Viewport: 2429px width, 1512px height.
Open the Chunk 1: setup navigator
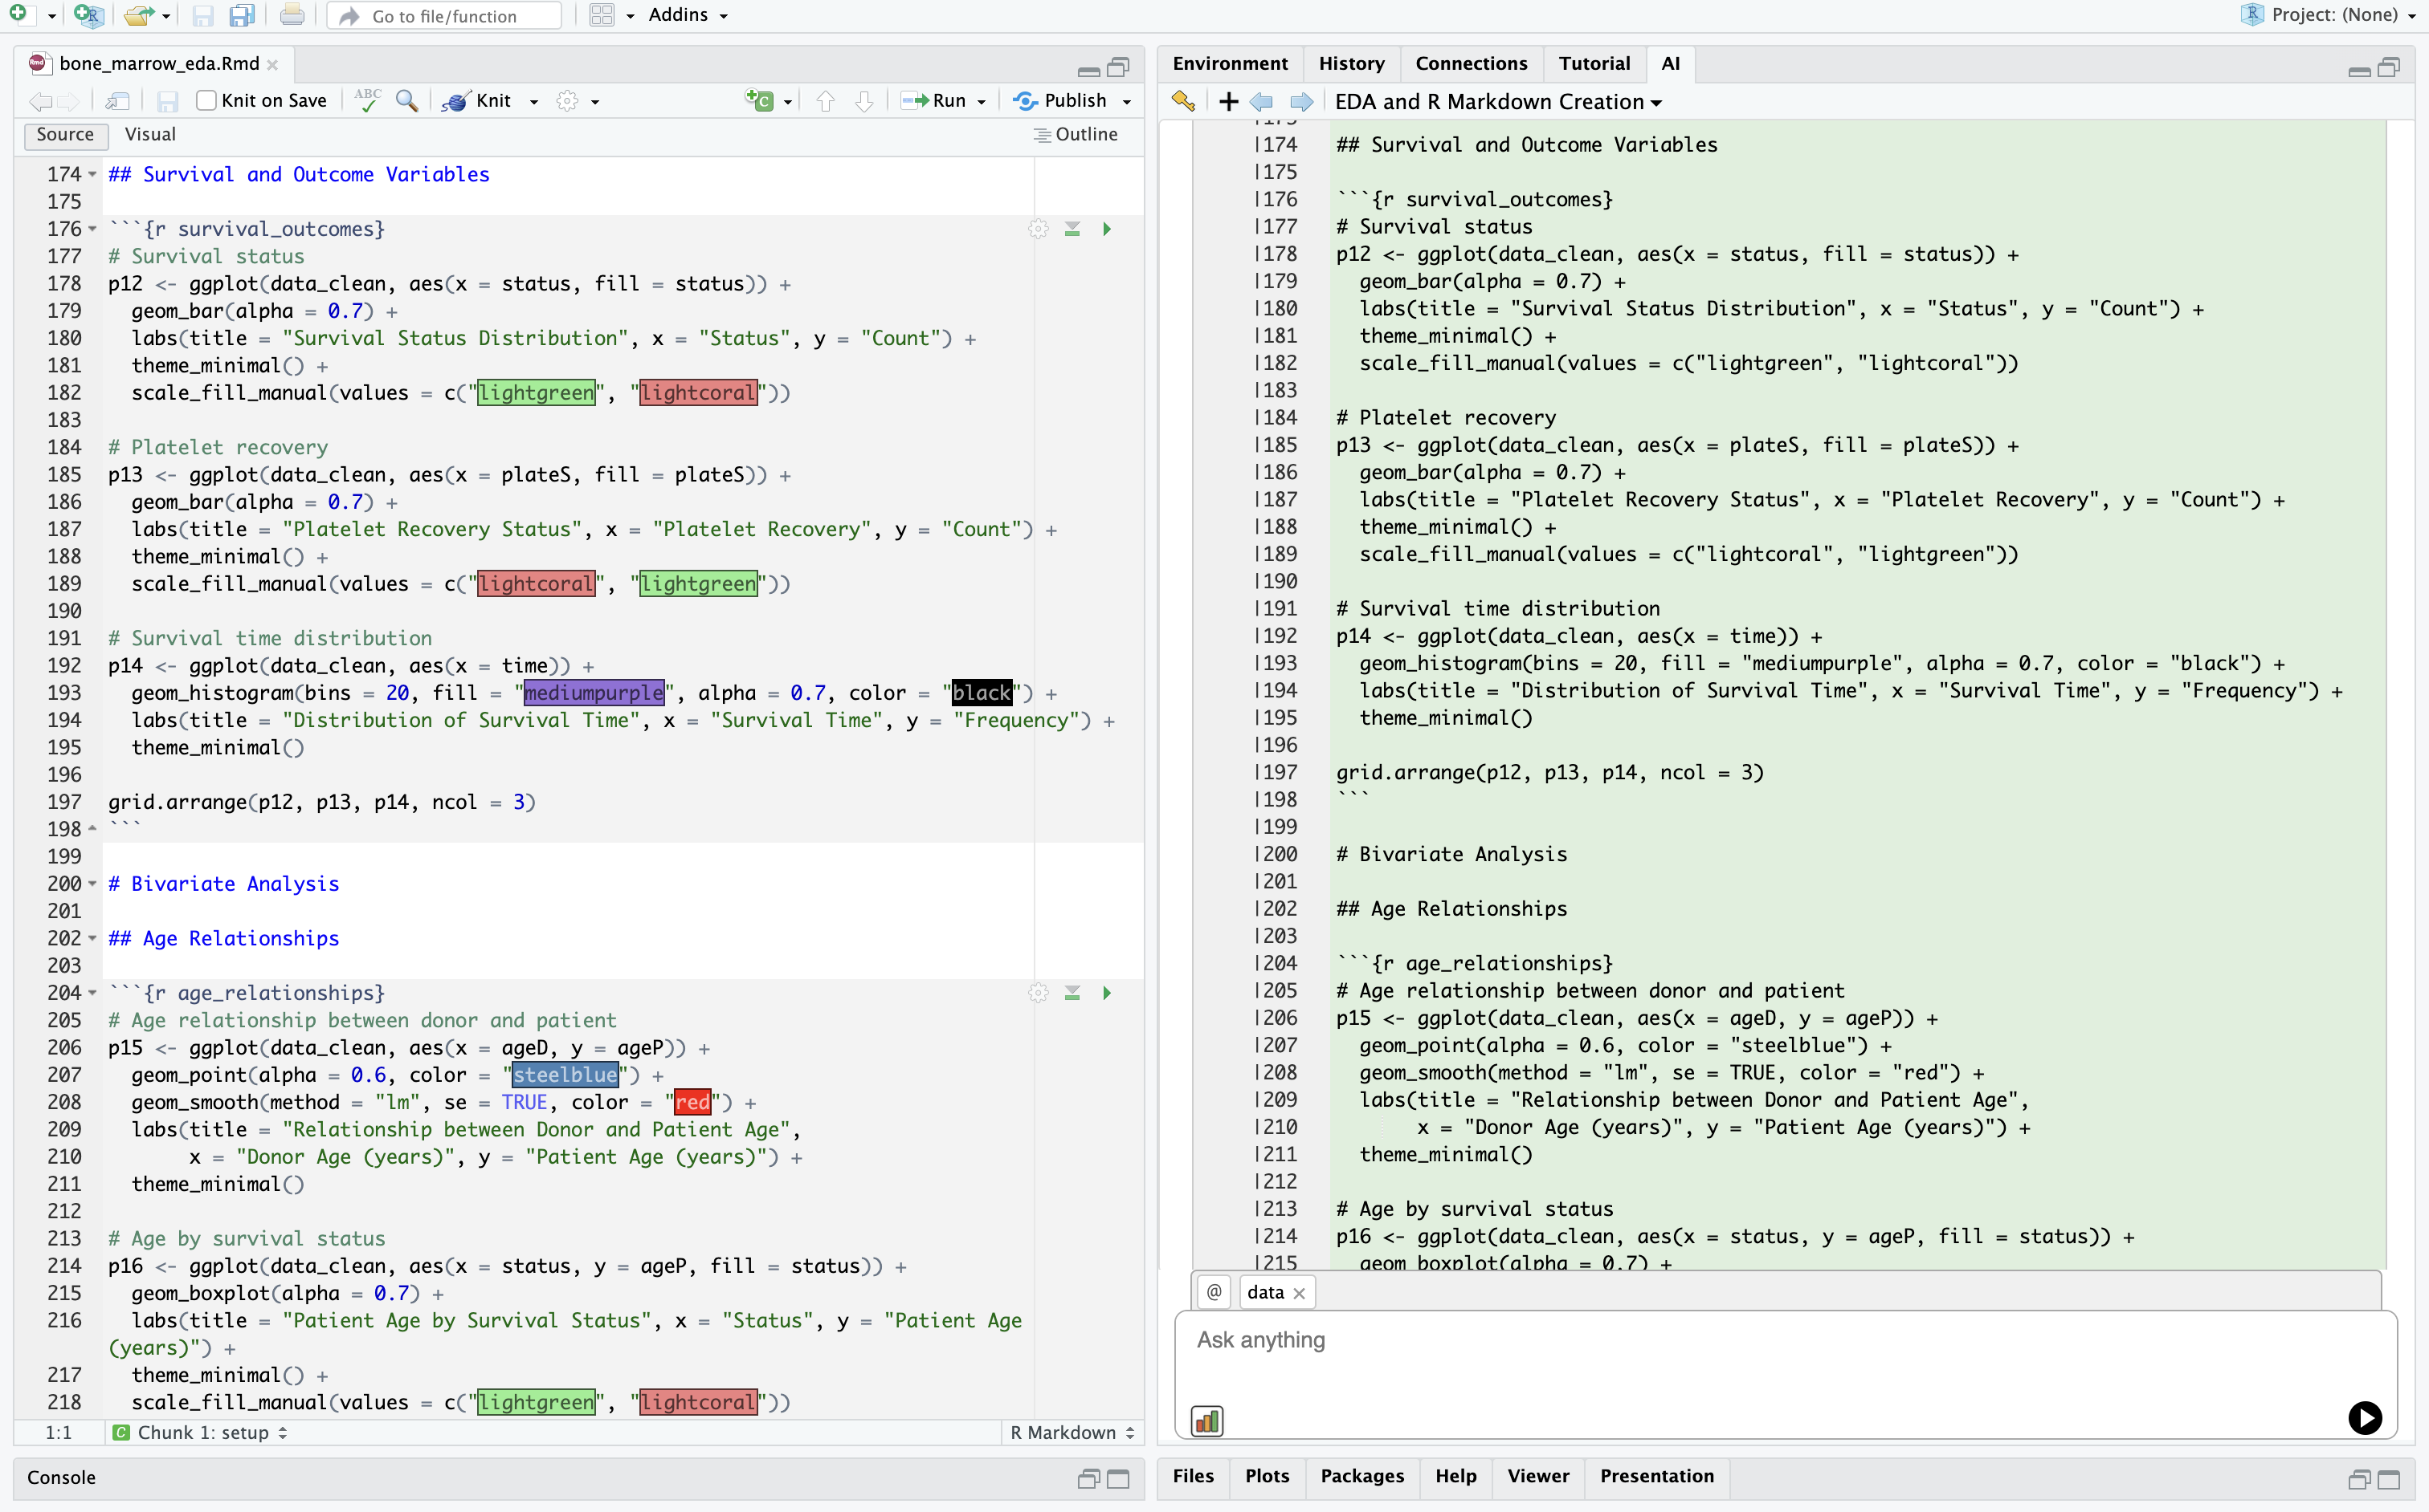pyautogui.click(x=200, y=1432)
